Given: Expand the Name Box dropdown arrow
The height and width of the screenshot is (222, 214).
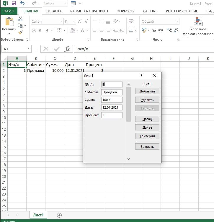Looking at the screenshot, I should (x=28, y=49).
